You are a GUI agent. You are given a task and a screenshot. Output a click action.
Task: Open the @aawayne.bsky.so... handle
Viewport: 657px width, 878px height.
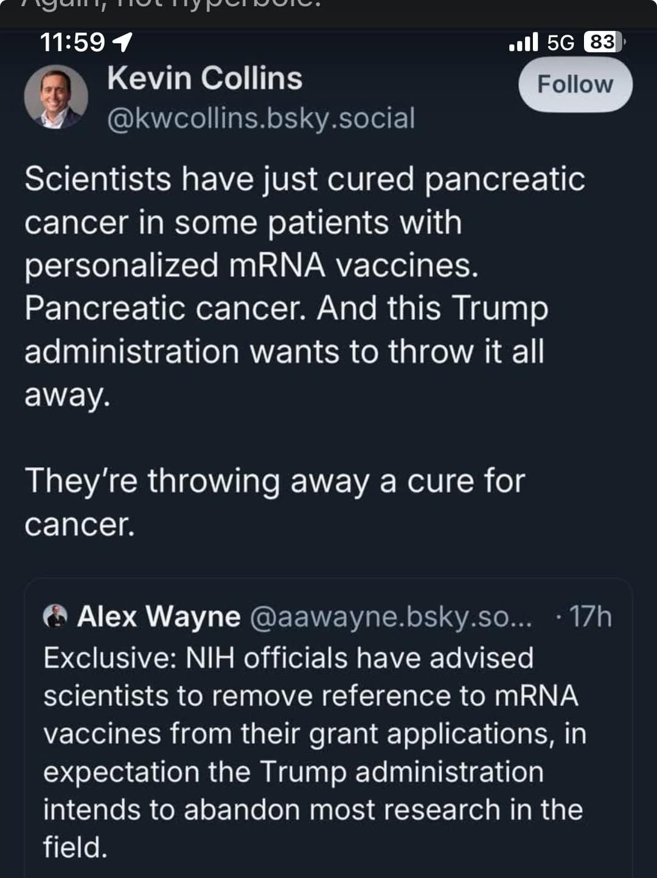(x=391, y=617)
